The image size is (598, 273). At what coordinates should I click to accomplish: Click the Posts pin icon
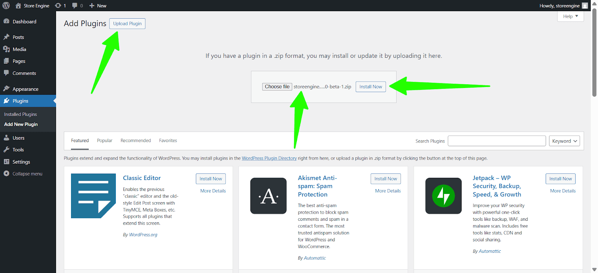[6, 37]
